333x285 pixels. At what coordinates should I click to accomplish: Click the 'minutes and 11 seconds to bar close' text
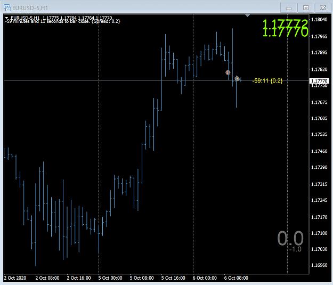pos(51,21)
